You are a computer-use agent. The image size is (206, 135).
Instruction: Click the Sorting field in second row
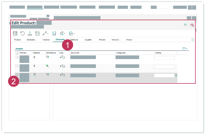(164, 67)
